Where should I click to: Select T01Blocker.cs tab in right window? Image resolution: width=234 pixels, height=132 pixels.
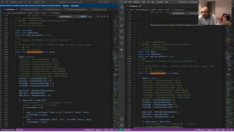tap(134, 6)
